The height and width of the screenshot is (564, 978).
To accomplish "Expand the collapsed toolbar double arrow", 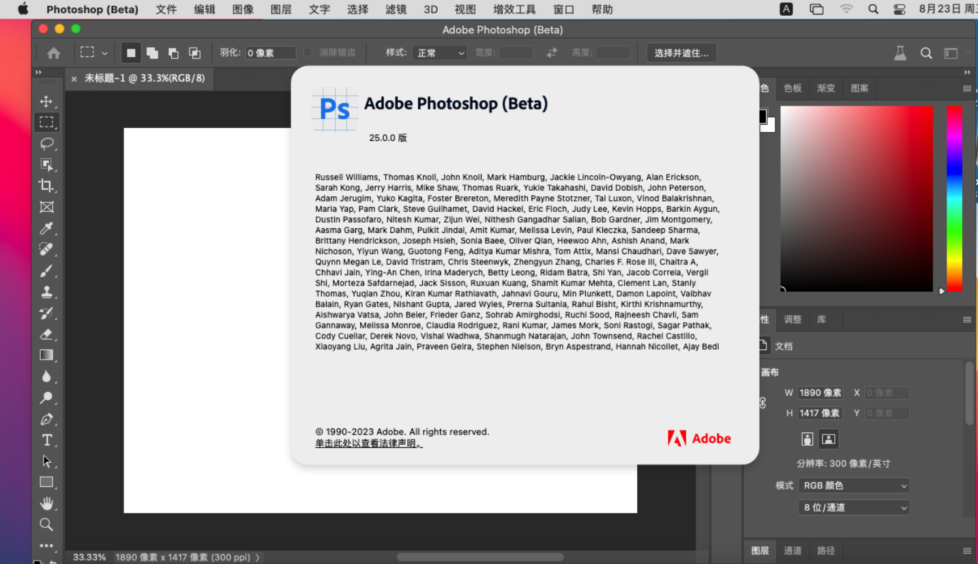I will (x=38, y=72).
